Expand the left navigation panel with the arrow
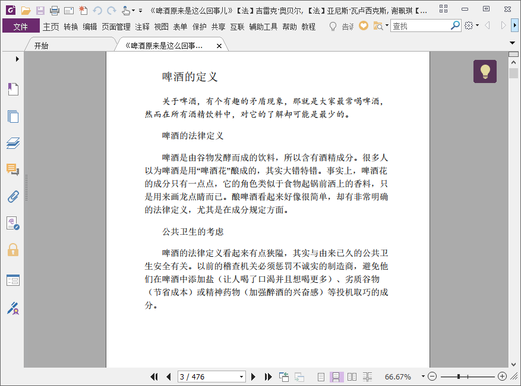The image size is (521, 386). tap(17, 59)
